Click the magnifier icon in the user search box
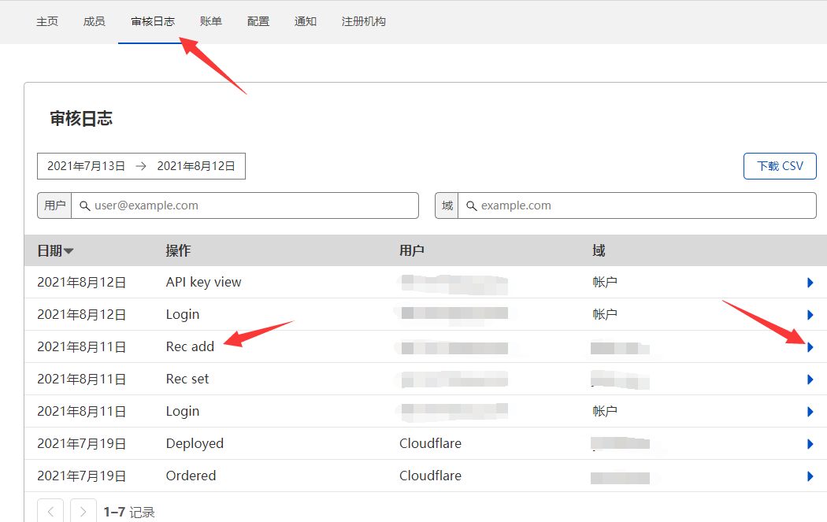This screenshot has height=522, width=827. coord(84,205)
